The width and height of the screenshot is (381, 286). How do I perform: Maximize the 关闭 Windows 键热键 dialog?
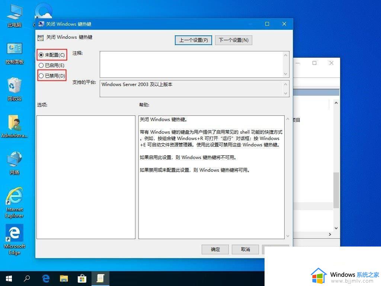(x=267, y=24)
